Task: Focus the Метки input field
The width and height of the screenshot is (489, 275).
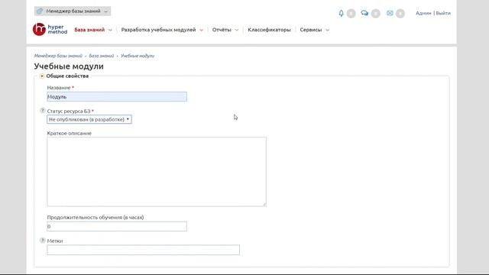Action: pyautogui.click(x=143, y=250)
